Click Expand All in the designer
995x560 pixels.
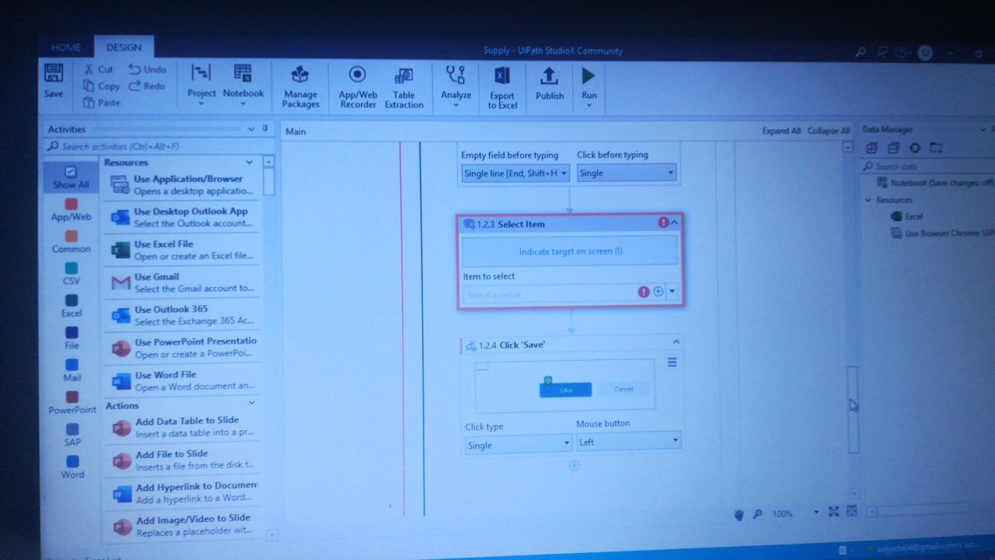(x=781, y=131)
